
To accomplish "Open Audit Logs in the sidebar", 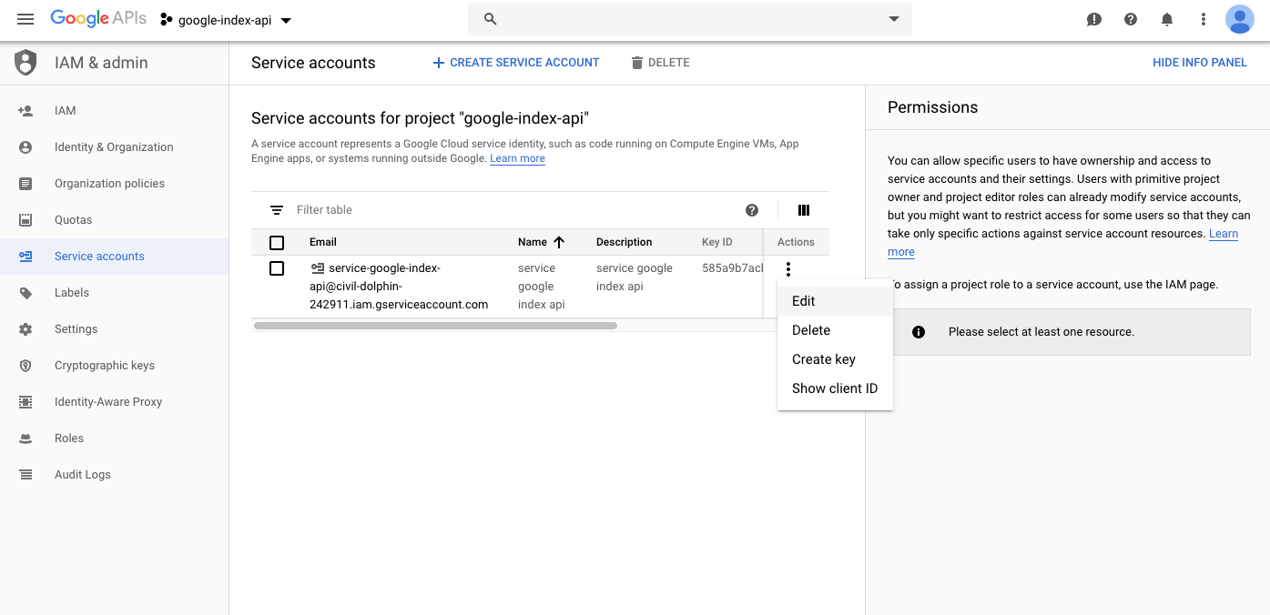I will [114, 475].
